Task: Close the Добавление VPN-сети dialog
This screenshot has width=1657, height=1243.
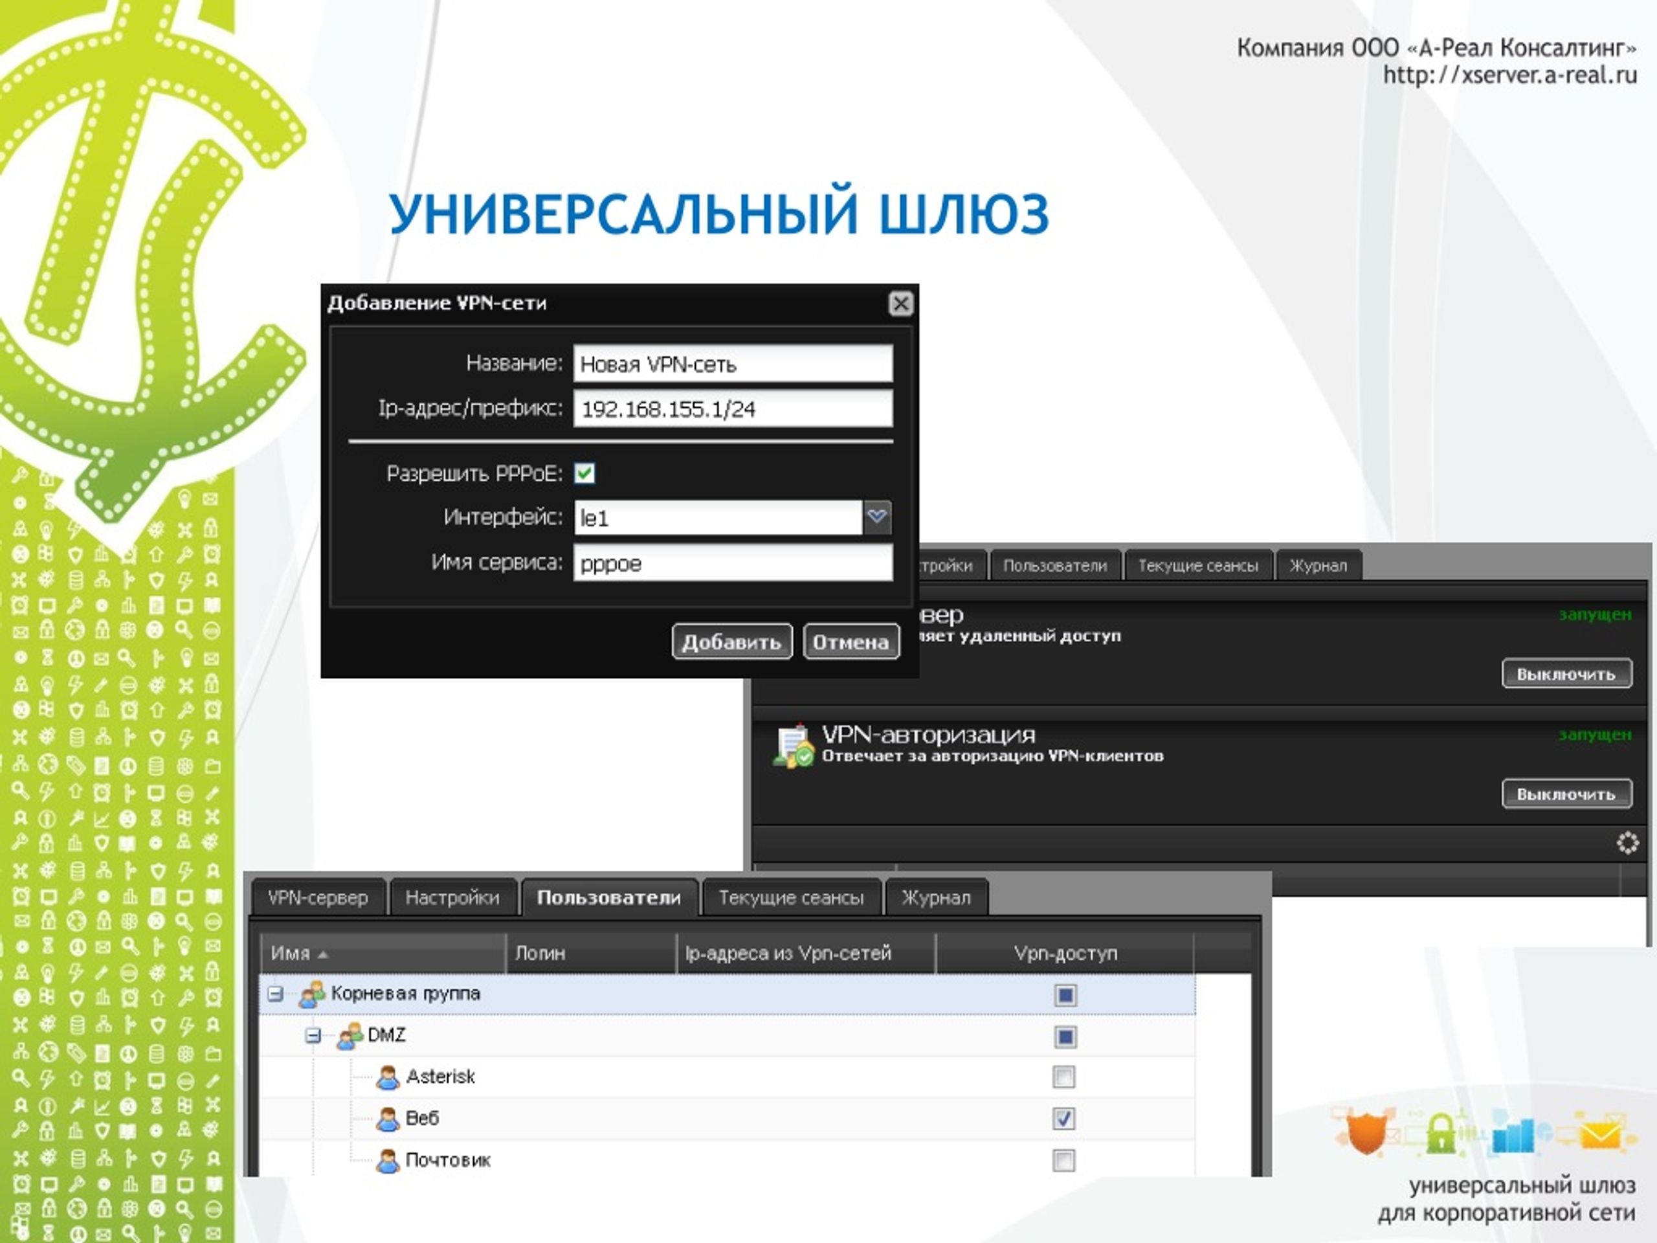Action: (x=900, y=304)
